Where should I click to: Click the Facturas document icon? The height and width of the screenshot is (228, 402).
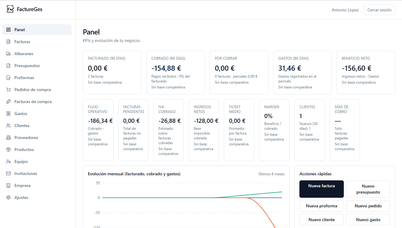[x=8, y=42]
